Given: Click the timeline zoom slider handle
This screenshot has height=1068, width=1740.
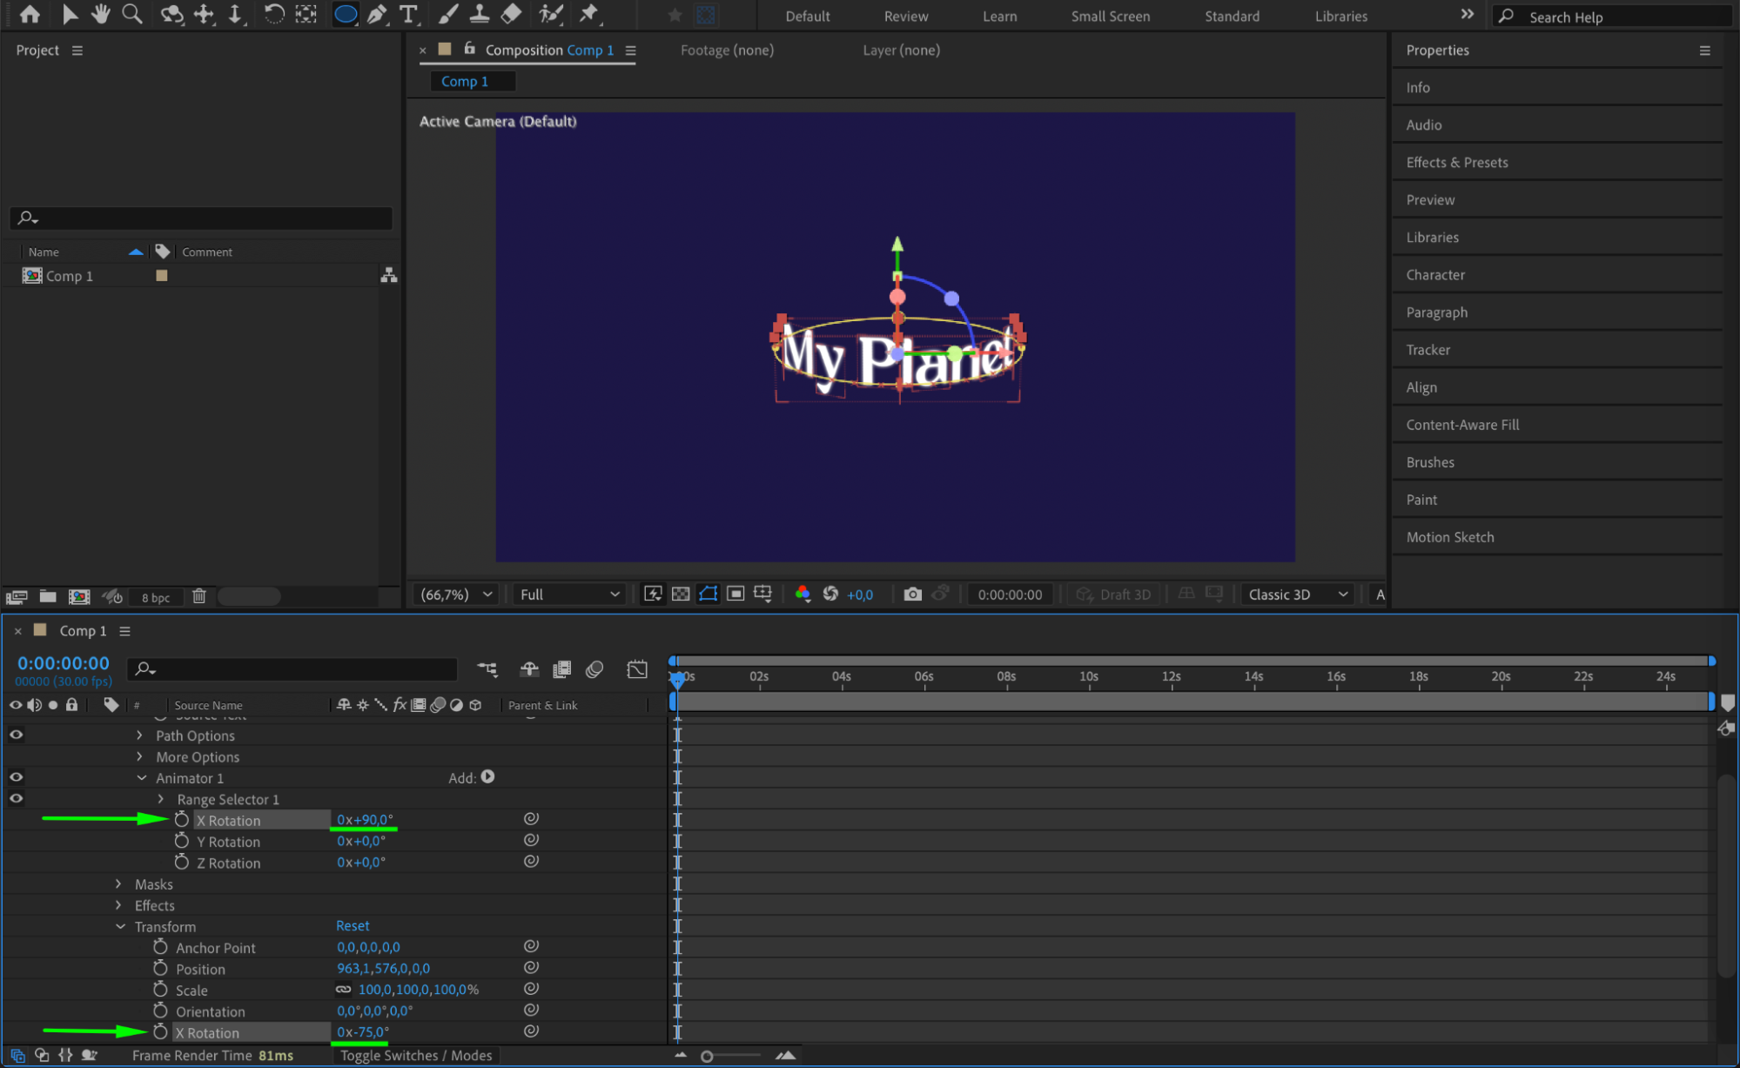Looking at the screenshot, I should [x=707, y=1056].
